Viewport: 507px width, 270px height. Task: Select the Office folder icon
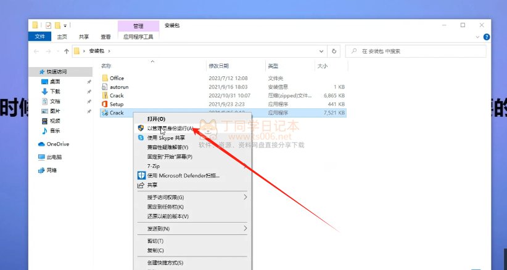pos(104,78)
